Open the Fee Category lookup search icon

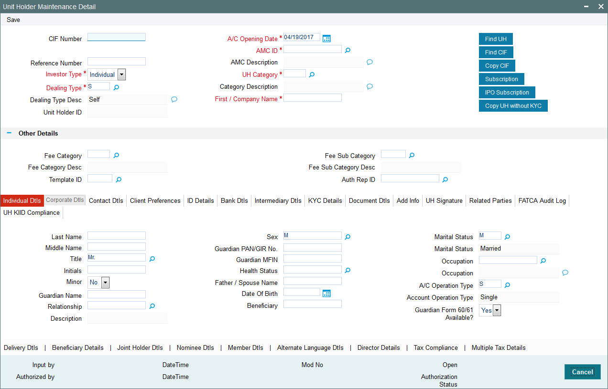point(116,155)
